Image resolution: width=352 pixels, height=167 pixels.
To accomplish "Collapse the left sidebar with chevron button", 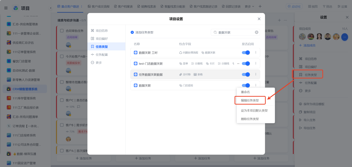I will coord(51,8).
